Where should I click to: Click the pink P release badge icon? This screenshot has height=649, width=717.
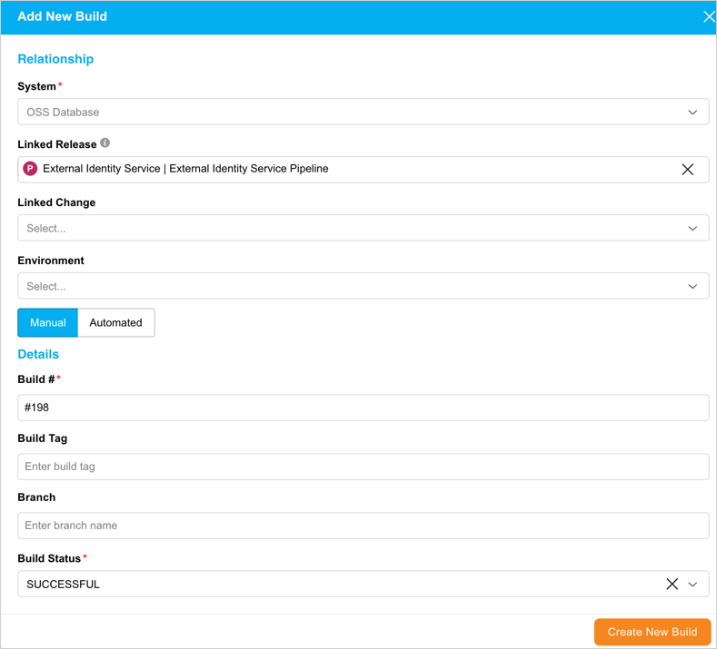tap(30, 169)
